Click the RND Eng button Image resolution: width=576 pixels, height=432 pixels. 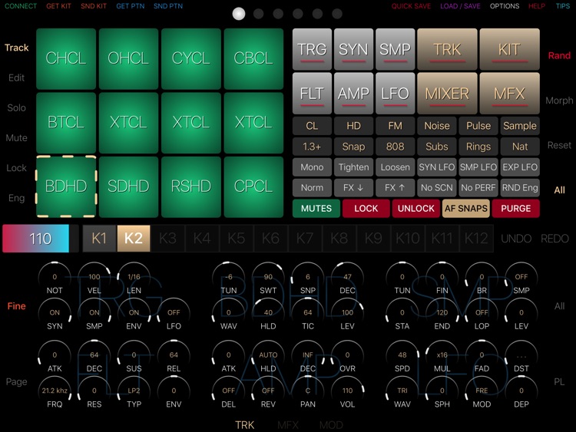[x=520, y=187]
